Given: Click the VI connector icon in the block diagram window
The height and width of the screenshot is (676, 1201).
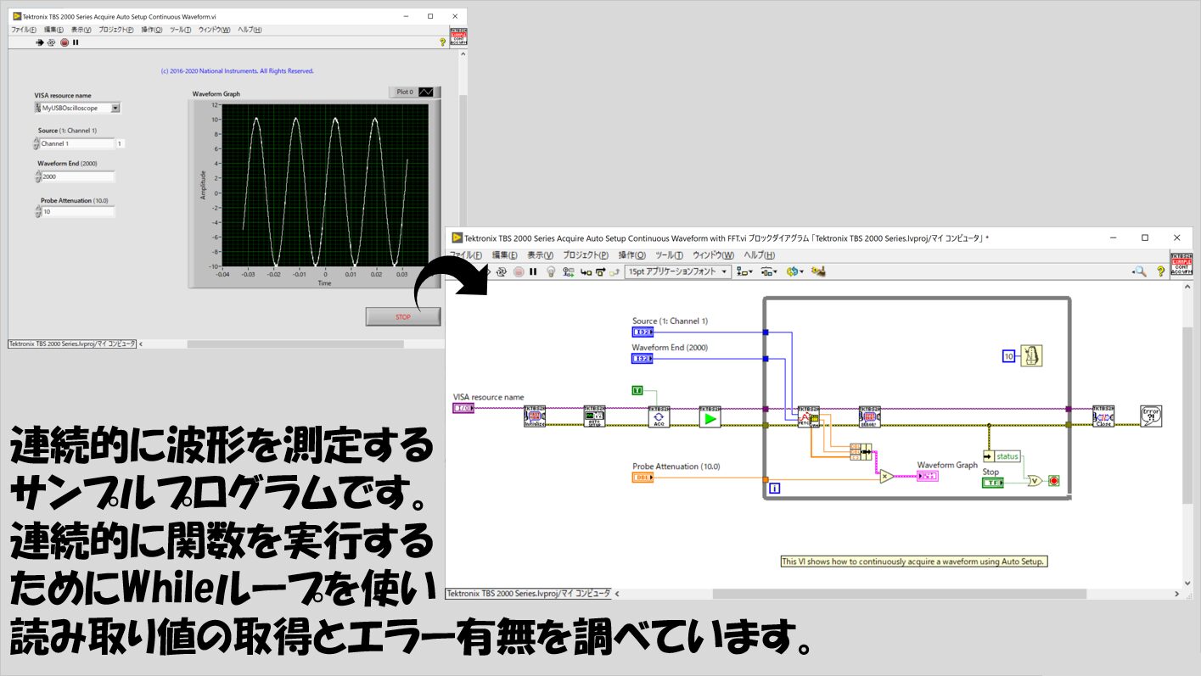Looking at the screenshot, I should (1181, 265).
